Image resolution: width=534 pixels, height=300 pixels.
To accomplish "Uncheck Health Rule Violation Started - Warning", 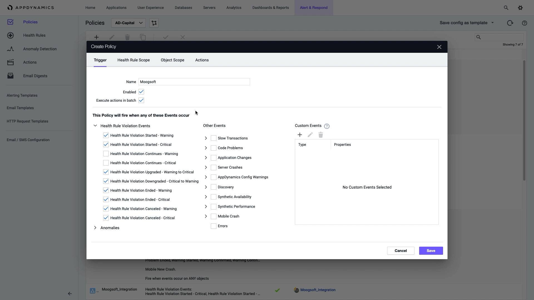I will pos(106,135).
